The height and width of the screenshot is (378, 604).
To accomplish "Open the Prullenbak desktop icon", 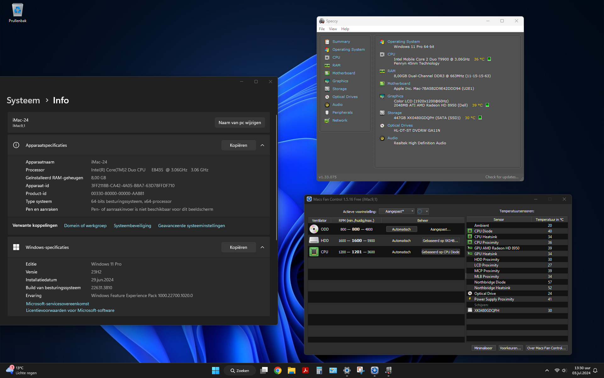I will 18,13.
